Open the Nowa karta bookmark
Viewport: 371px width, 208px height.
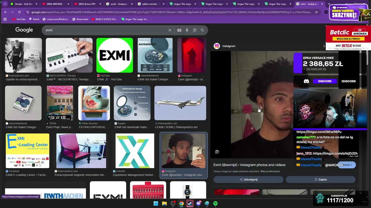80,19
